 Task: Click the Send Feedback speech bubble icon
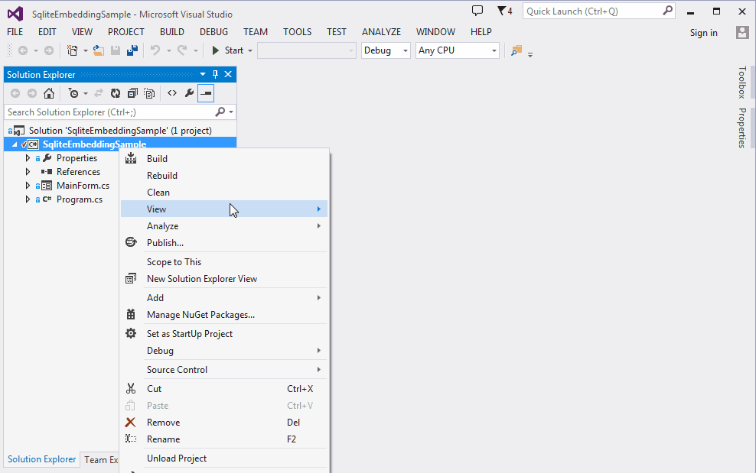point(477,9)
